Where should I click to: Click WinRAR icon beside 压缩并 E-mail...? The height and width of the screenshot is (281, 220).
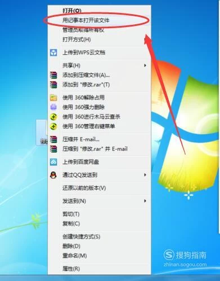(53, 139)
